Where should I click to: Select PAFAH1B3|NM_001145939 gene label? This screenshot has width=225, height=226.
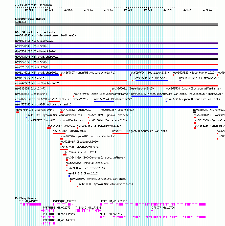[x=59, y=220]
